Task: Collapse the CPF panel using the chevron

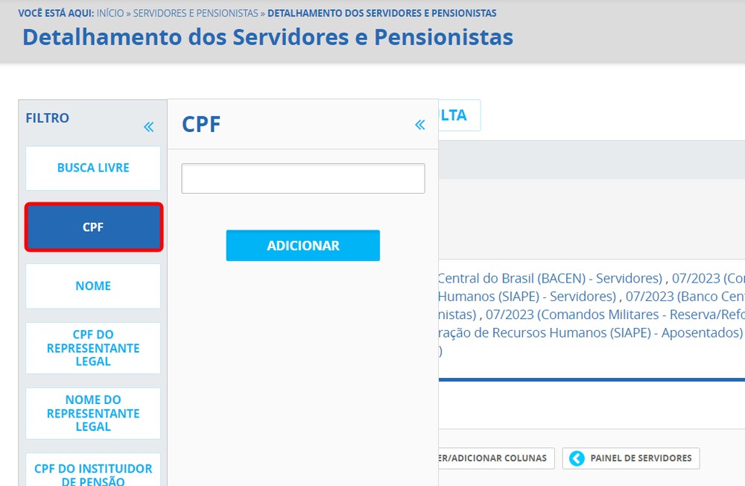Action: 419,124
